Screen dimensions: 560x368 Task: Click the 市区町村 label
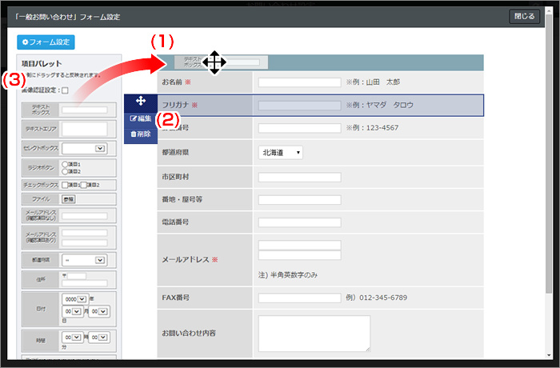[x=175, y=177]
